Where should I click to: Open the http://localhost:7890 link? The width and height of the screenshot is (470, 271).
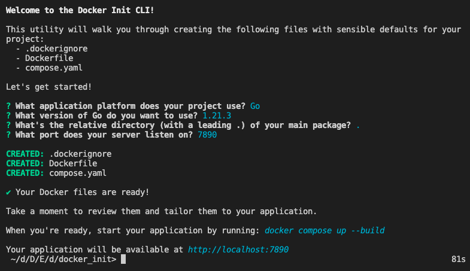pyautogui.click(x=242, y=249)
